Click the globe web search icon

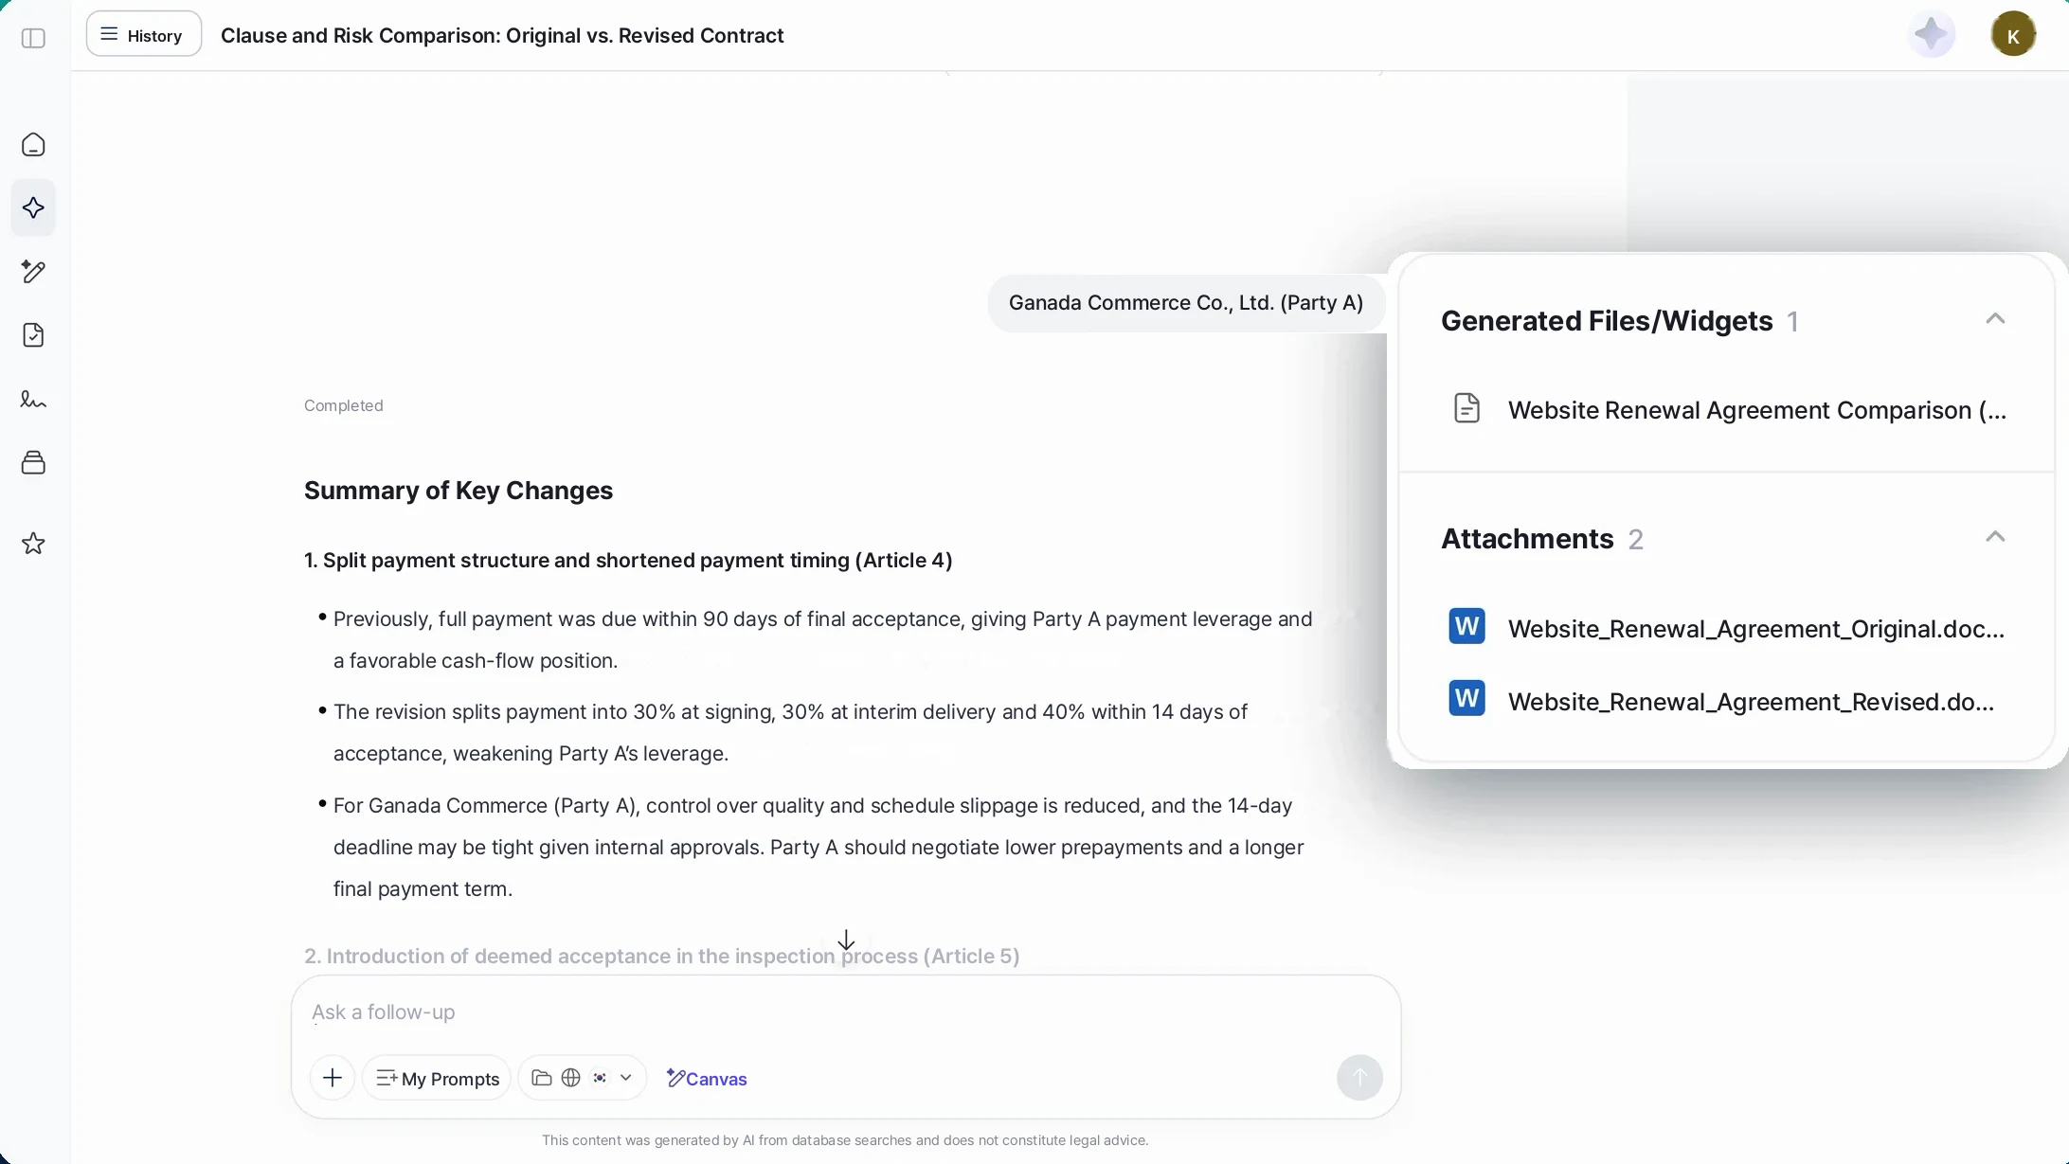(x=570, y=1078)
